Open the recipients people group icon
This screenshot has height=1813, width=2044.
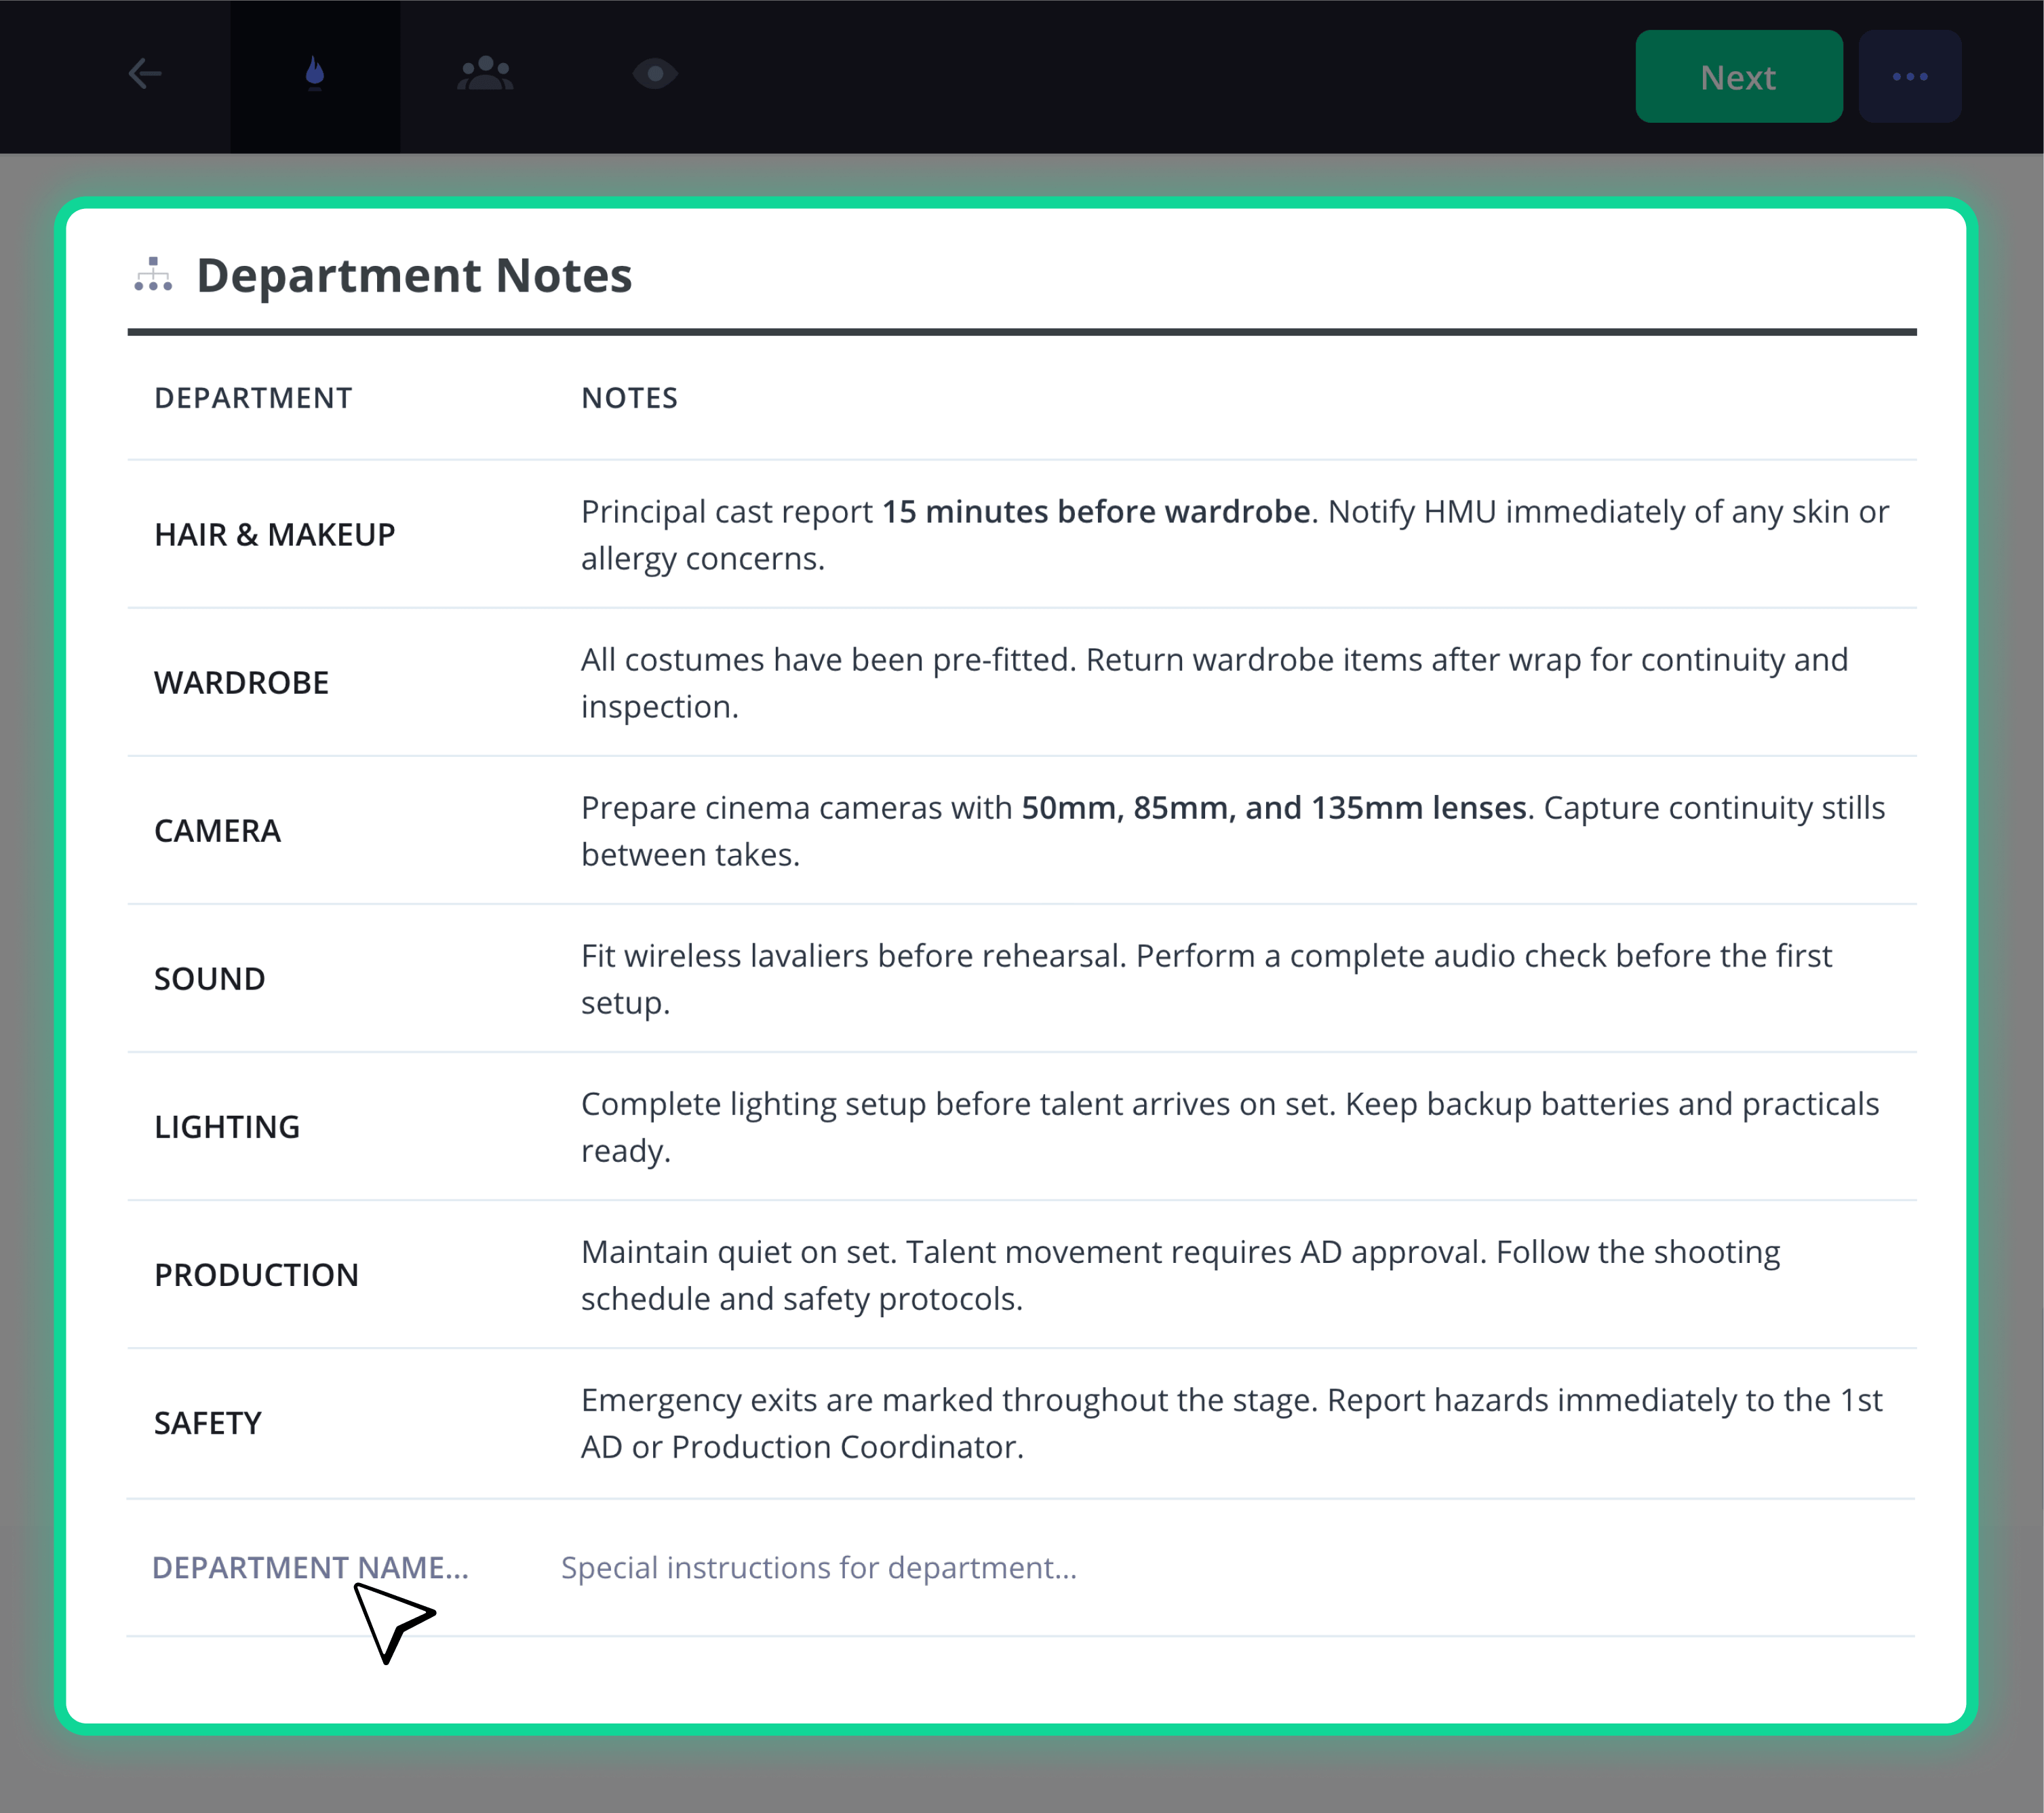click(485, 74)
